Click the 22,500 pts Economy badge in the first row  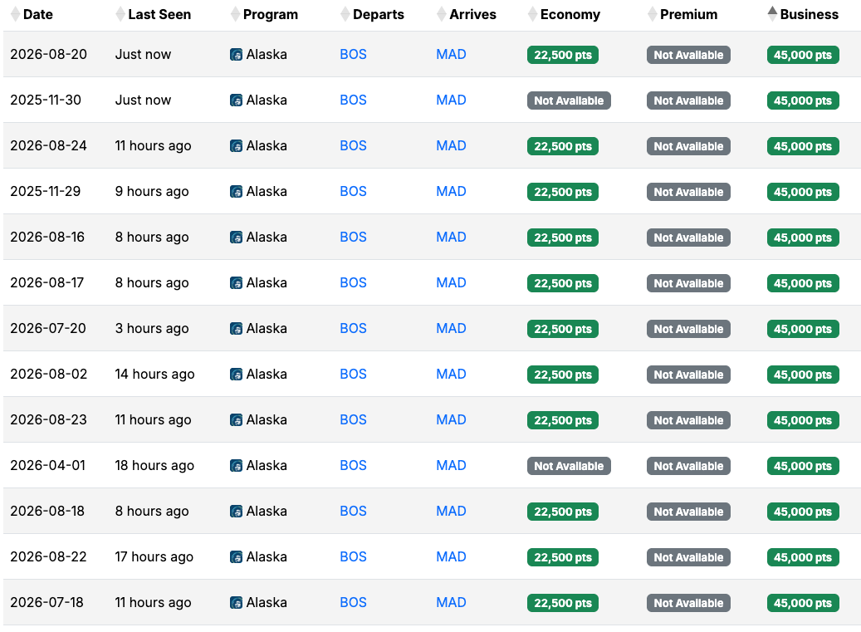[563, 54]
